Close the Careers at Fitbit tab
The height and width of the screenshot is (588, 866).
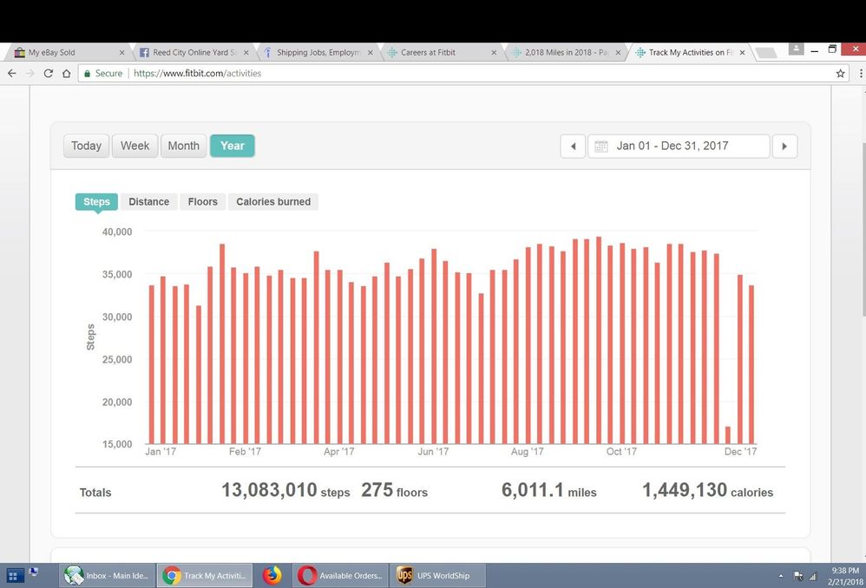[494, 52]
